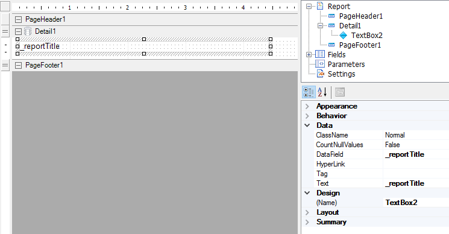Collapse the PageHeader1 section
449x234 pixels.
tap(18, 19)
